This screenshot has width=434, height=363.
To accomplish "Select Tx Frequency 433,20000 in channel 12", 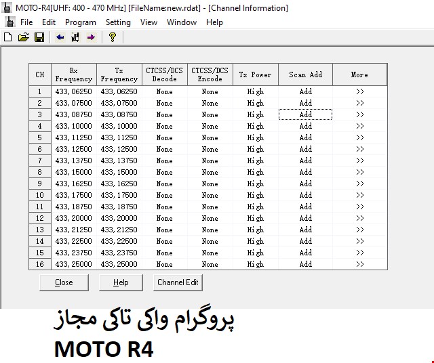I will [119, 218].
